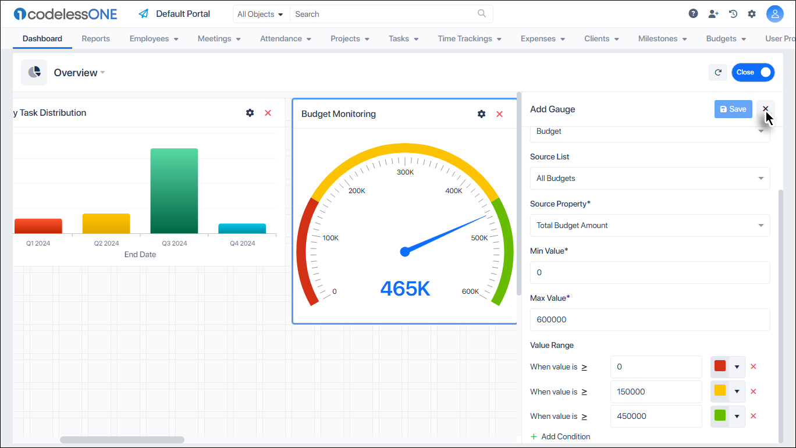Click the Max Value input showing 600000
The width and height of the screenshot is (796, 448).
click(650, 319)
